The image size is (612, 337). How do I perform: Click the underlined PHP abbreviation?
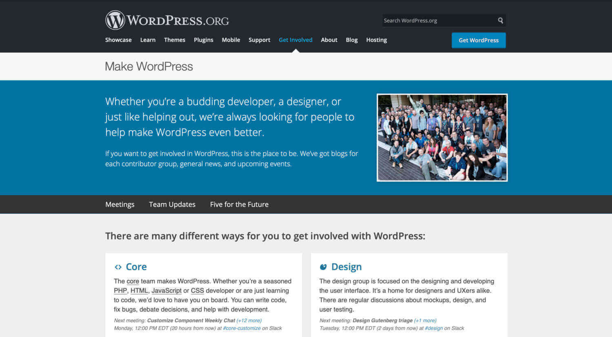(x=120, y=291)
